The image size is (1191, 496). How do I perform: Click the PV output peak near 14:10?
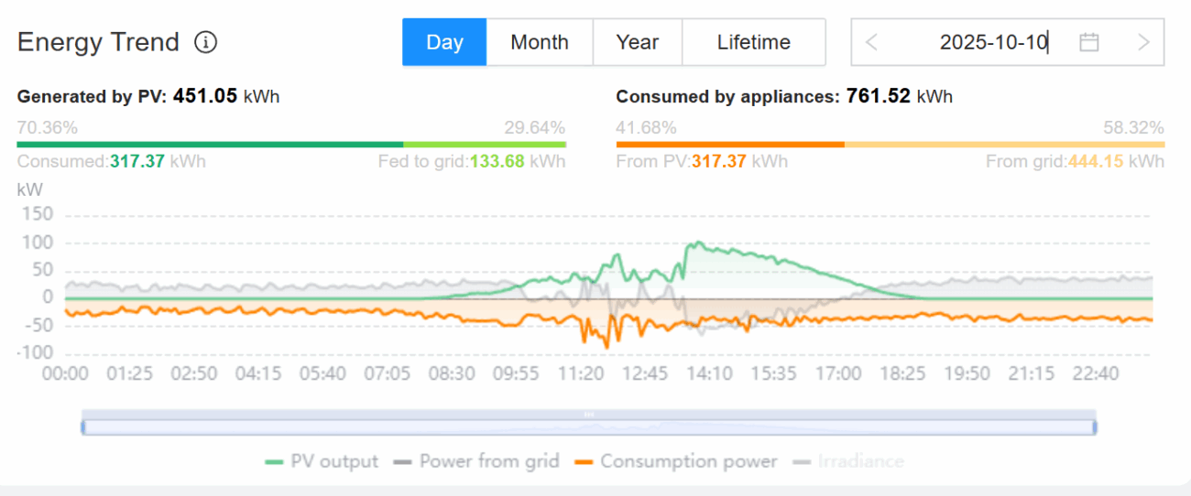(698, 243)
